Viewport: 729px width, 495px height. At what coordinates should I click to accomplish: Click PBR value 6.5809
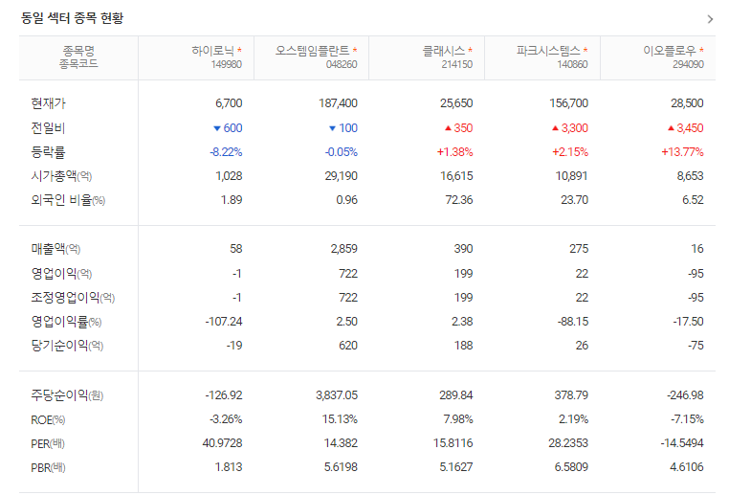[571, 467]
